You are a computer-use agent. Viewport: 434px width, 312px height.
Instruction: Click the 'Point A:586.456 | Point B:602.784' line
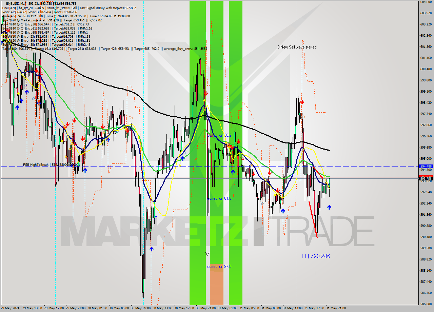pos(40,12)
